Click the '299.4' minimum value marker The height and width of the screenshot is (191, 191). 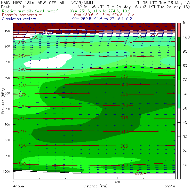(140, 173)
